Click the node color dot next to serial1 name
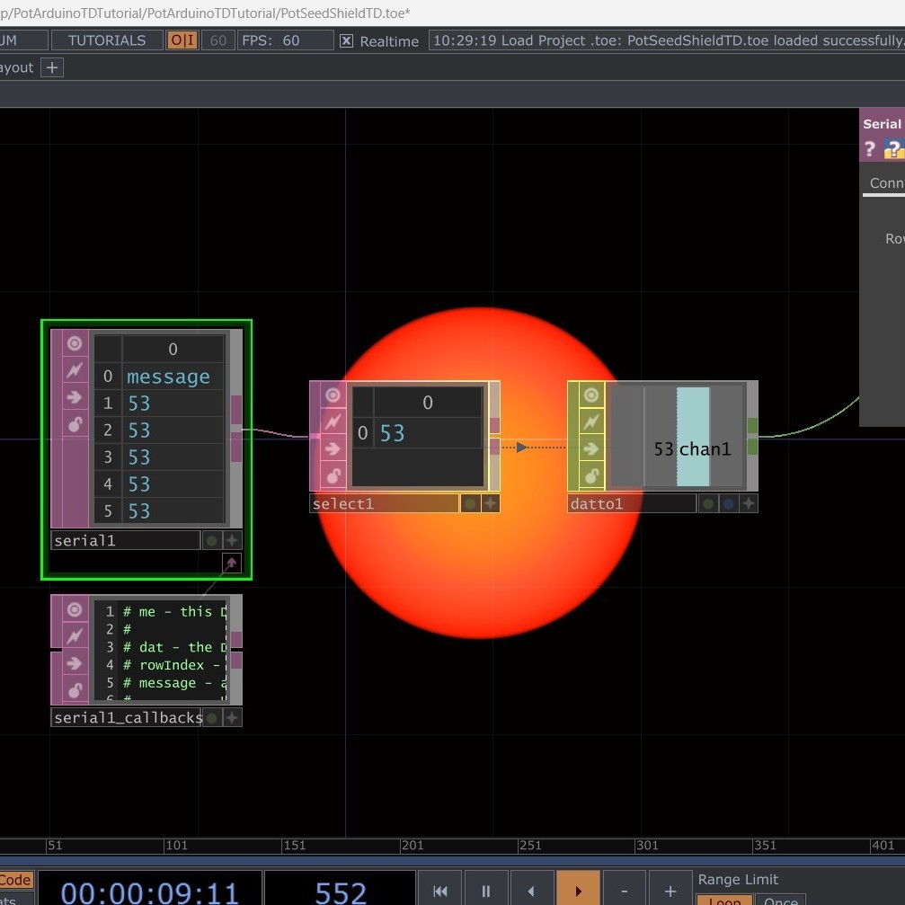905x905 pixels. pos(212,539)
